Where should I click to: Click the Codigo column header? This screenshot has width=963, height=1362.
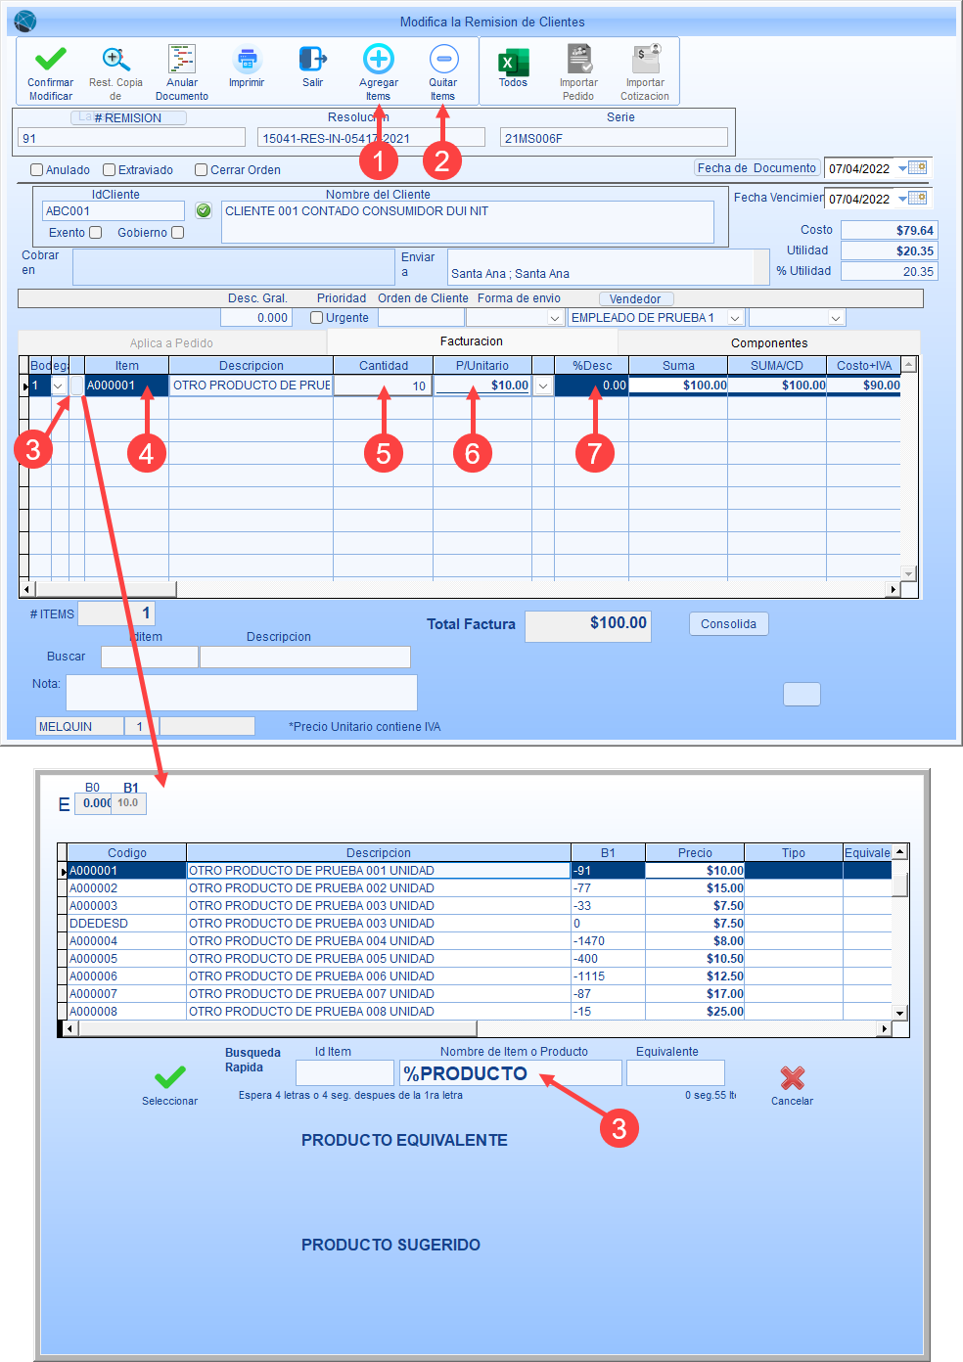click(x=127, y=853)
